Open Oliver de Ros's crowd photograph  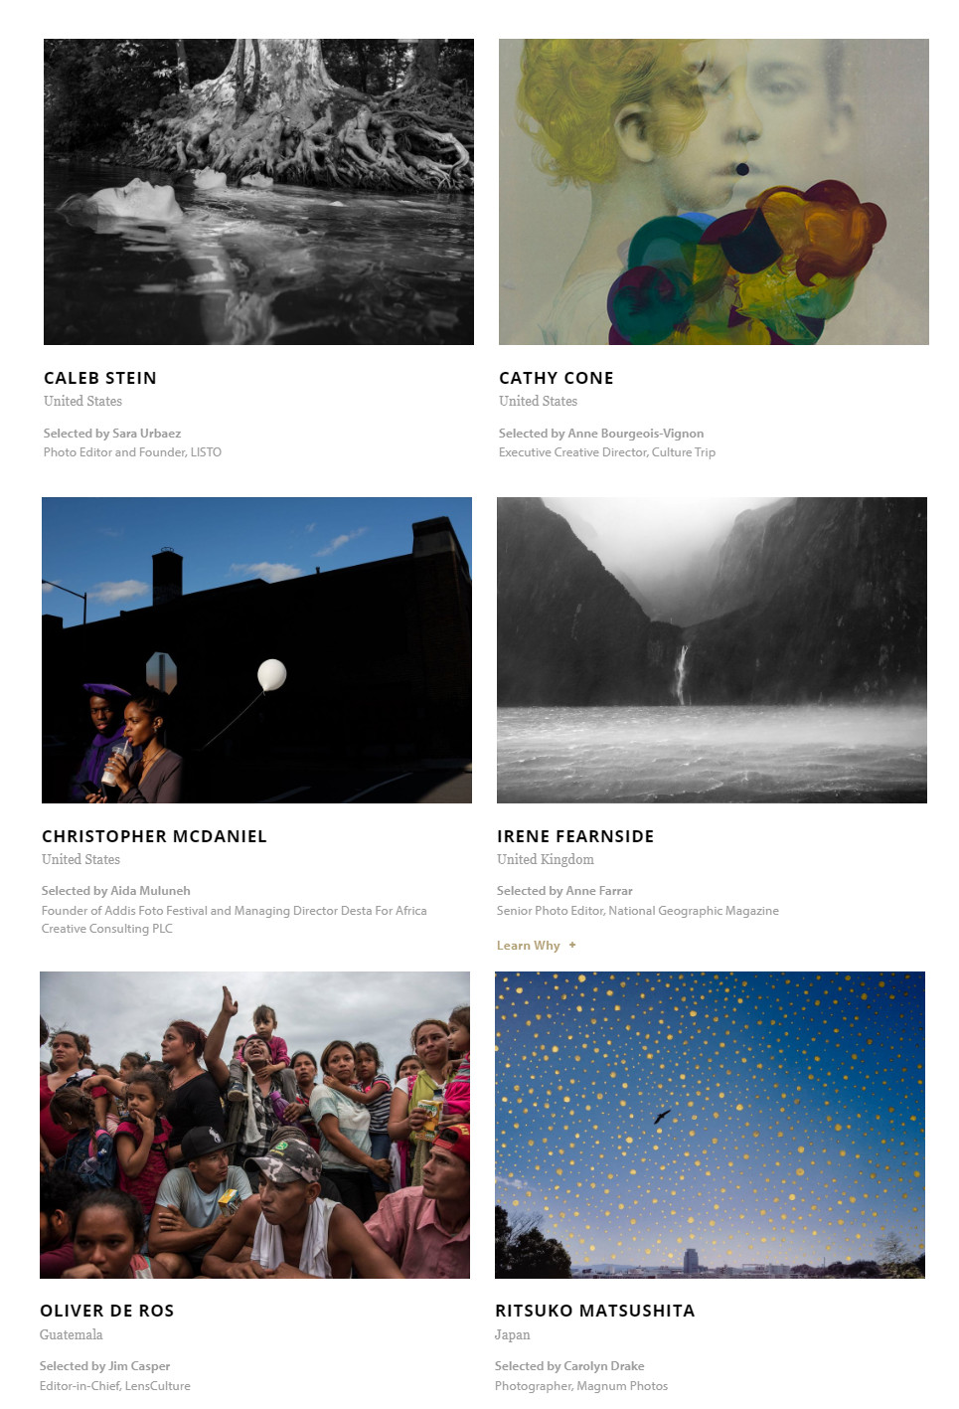coord(254,1125)
